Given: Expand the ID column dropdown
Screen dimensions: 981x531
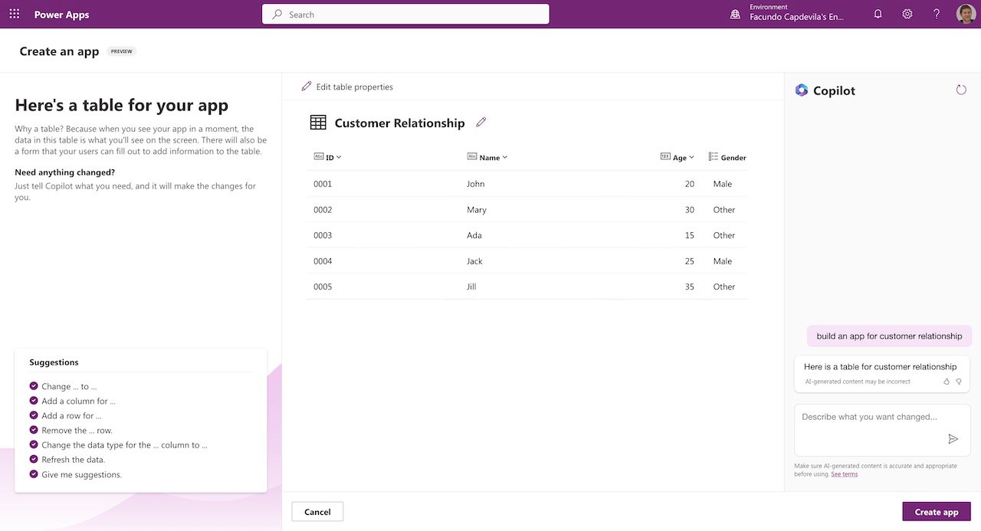Looking at the screenshot, I should tap(339, 157).
